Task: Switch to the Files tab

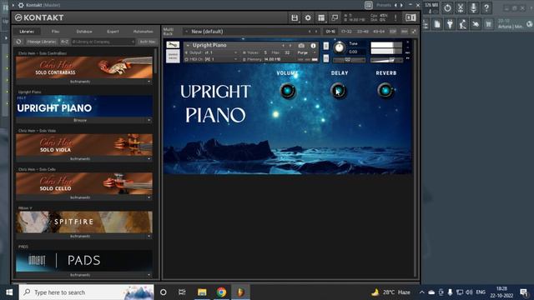Action: click(x=56, y=32)
